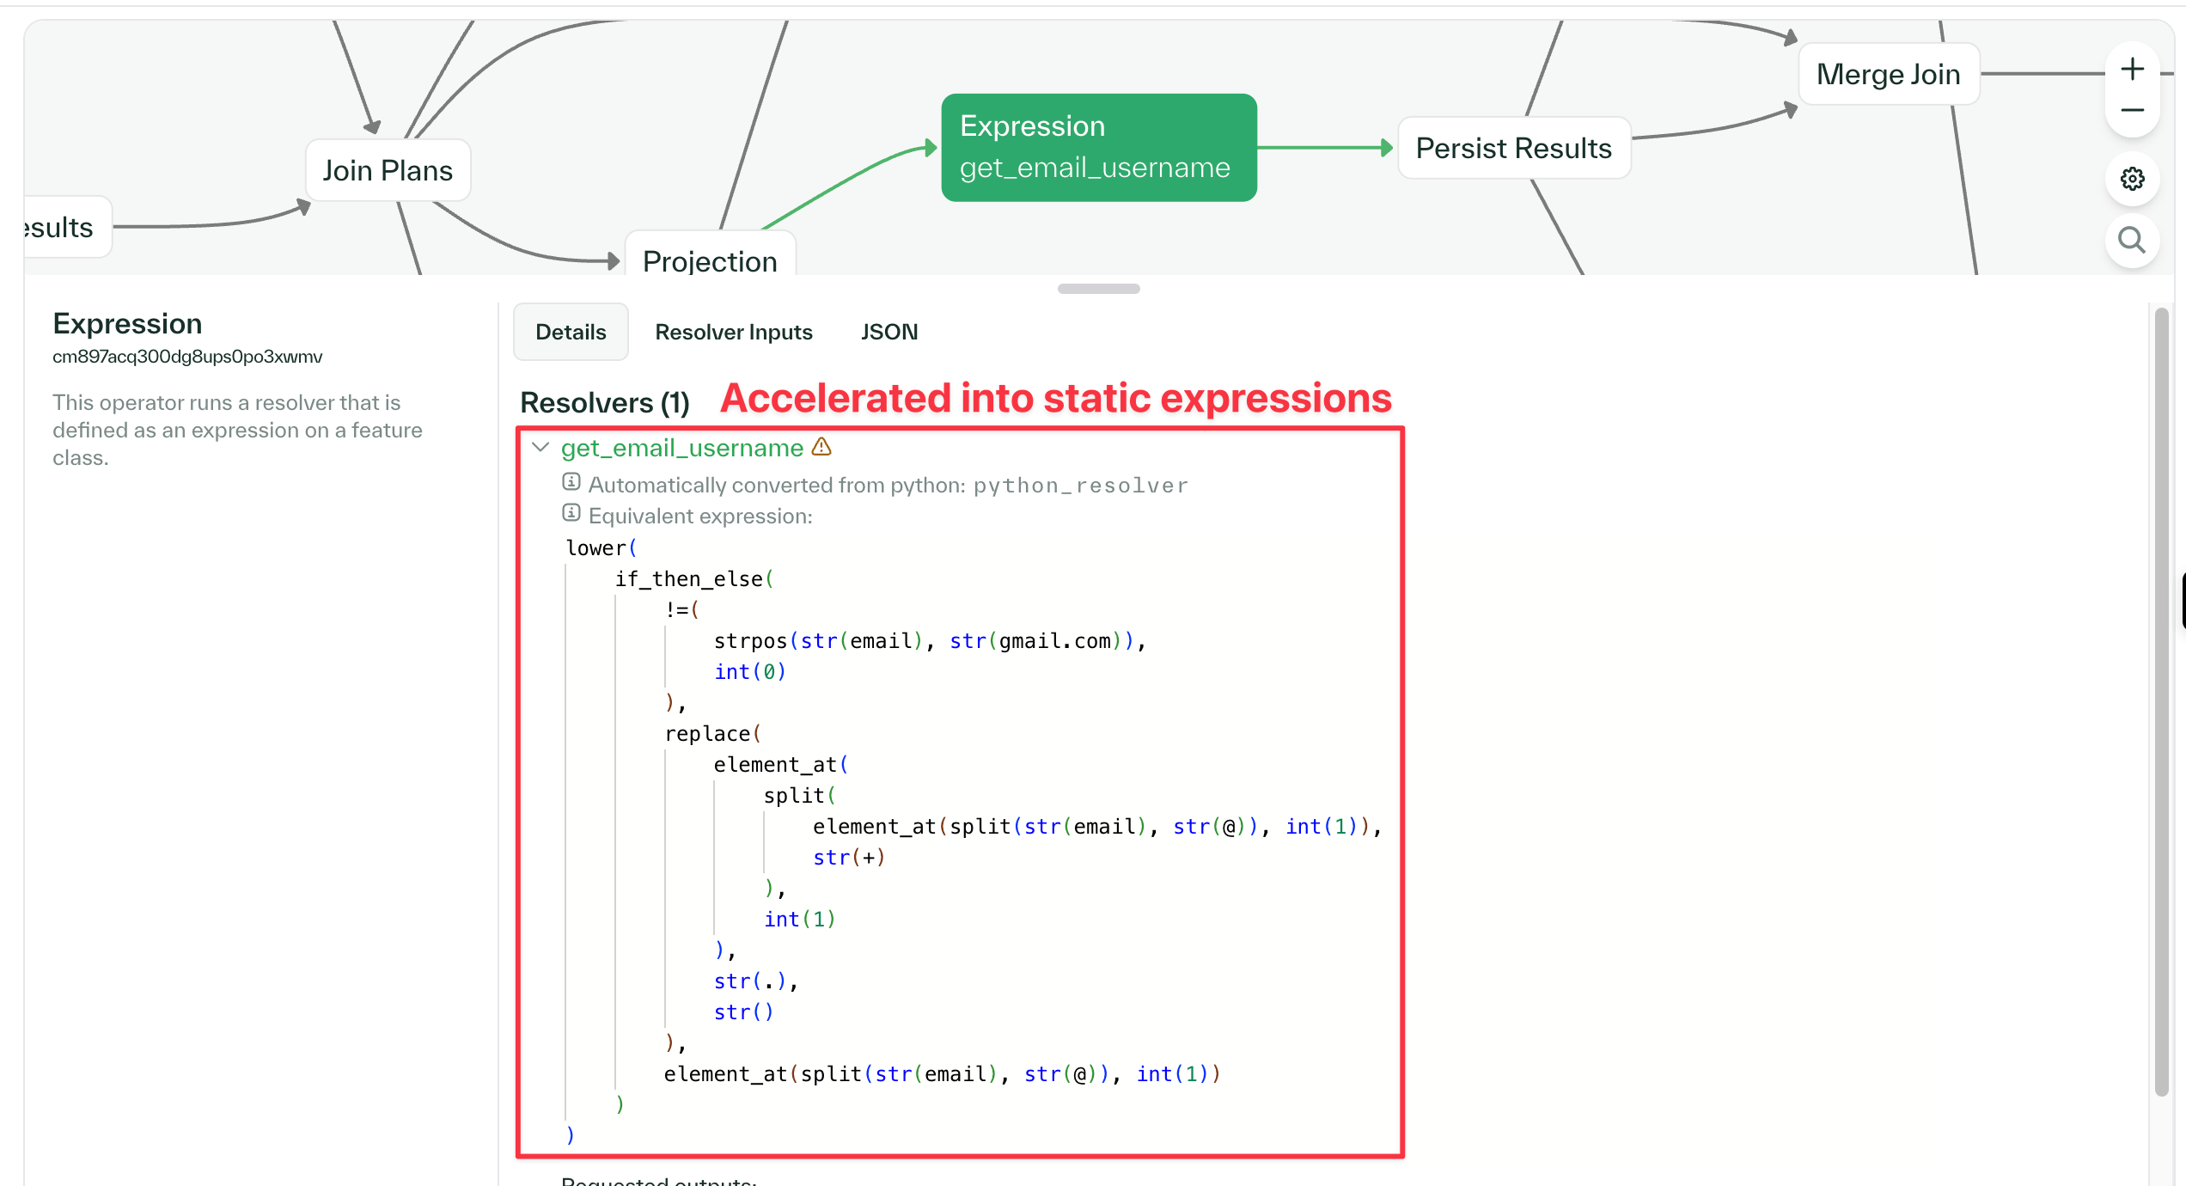Select the Merge Join node
2186x1186 pixels.
pyautogui.click(x=1888, y=74)
